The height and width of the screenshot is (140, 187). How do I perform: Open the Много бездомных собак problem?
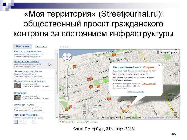(26, 61)
